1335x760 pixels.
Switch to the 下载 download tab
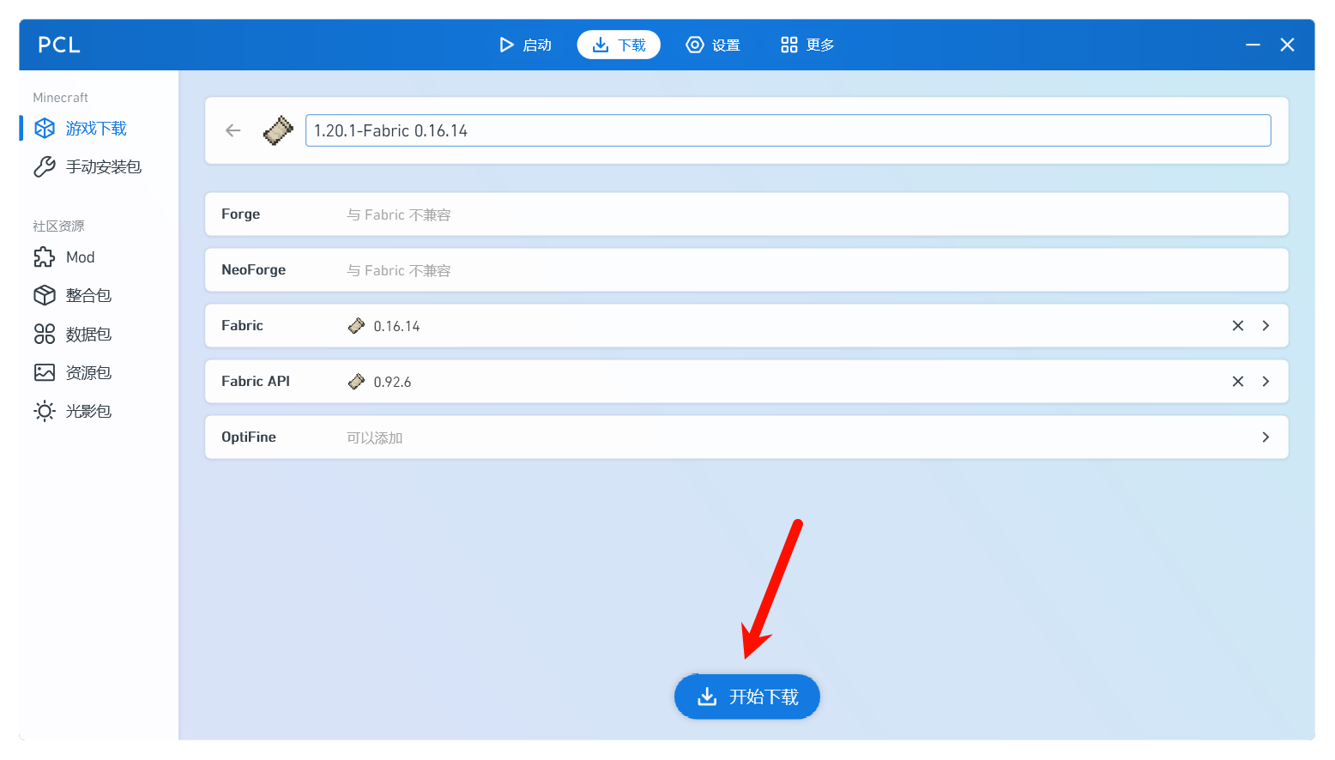(x=619, y=45)
